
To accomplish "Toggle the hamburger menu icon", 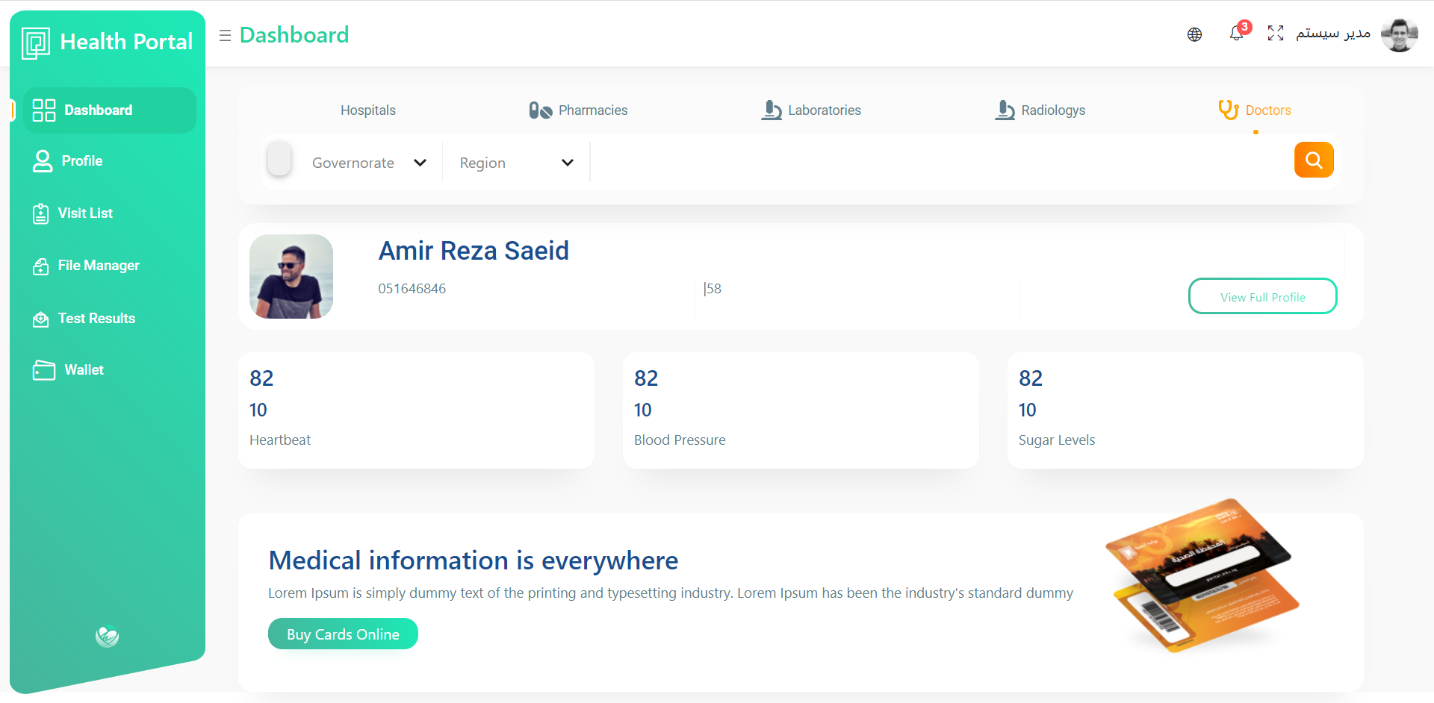I will [x=225, y=35].
